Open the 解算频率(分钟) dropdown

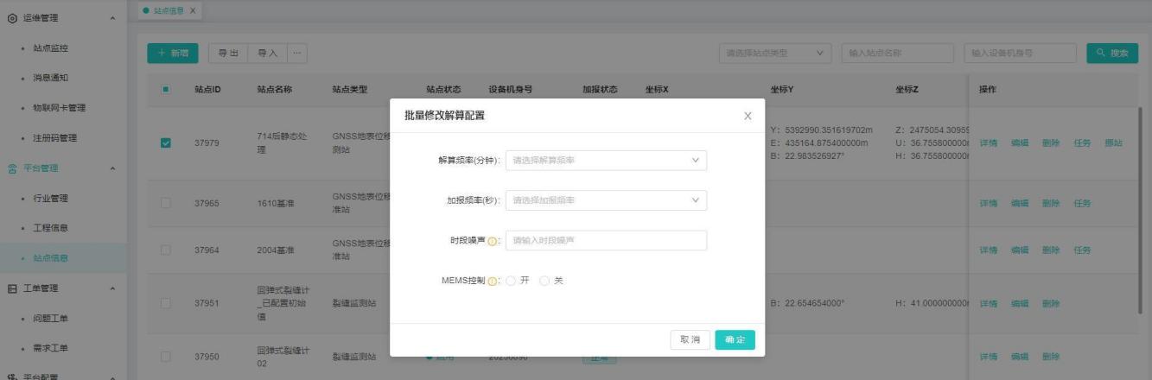click(x=605, y=161)
